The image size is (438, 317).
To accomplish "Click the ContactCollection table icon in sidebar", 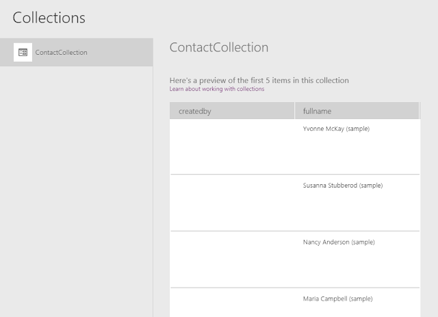I will click(23, 52).
